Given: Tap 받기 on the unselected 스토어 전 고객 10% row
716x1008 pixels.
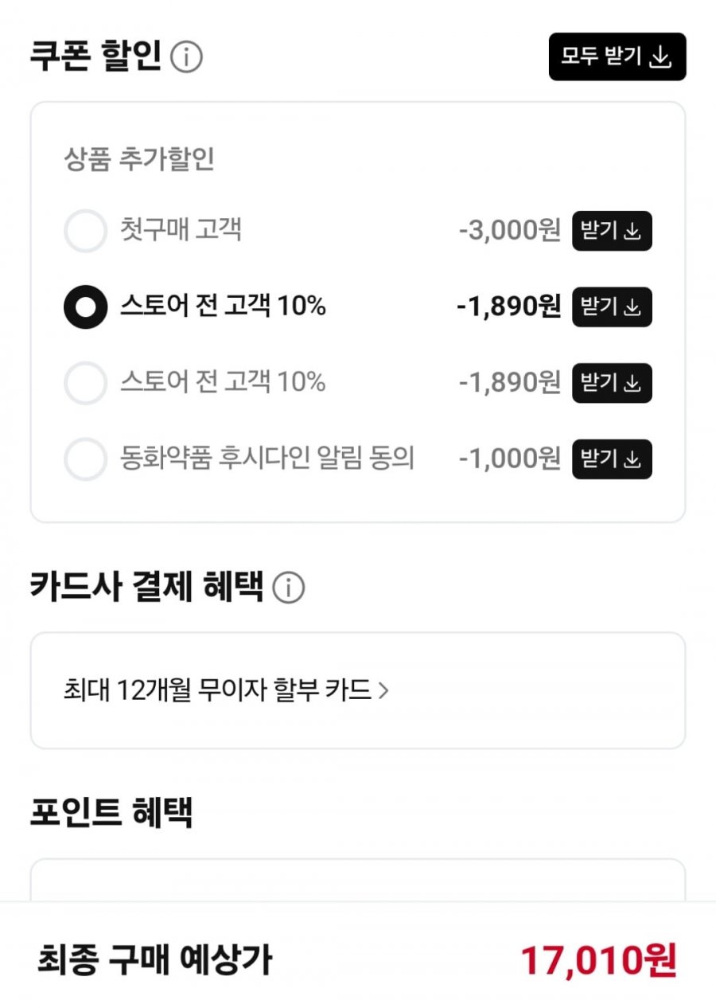Looking at the screenshot, I should (612, 383).
